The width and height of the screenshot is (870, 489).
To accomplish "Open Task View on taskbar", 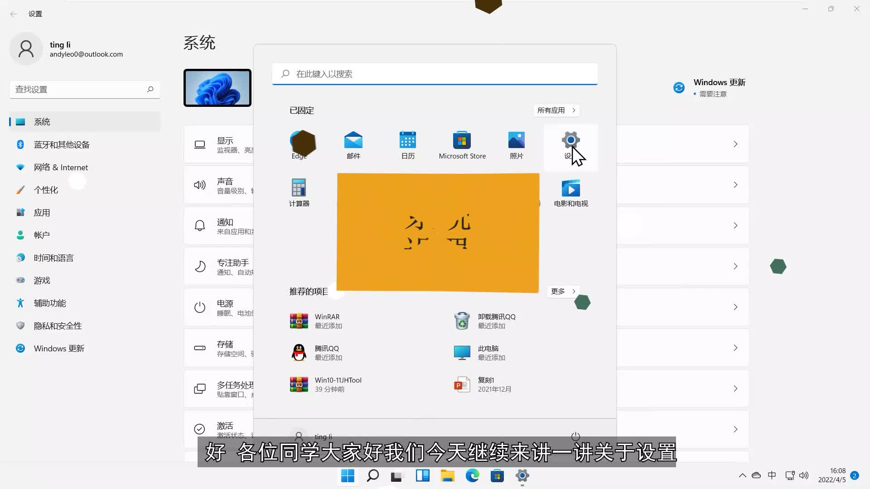I will pyautogui.click(x=397, y=476).
